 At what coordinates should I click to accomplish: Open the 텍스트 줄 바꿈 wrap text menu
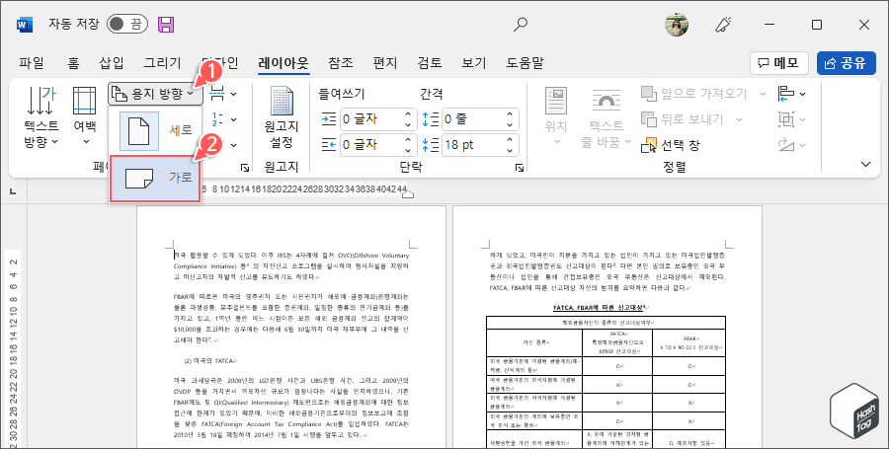pos(606,116)
